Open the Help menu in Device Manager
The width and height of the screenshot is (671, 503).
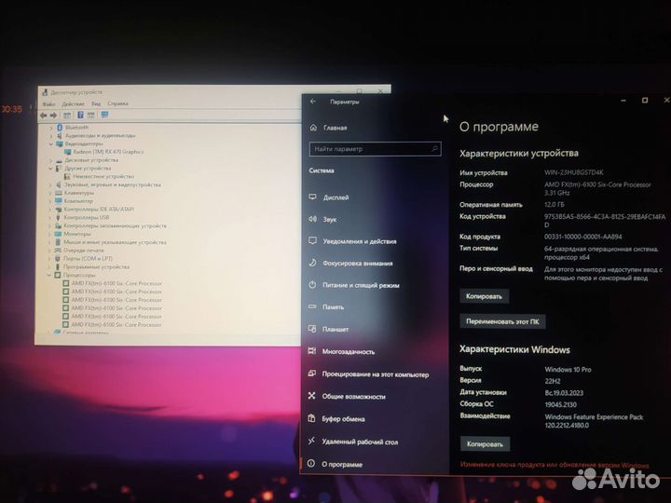pos(117,103)
